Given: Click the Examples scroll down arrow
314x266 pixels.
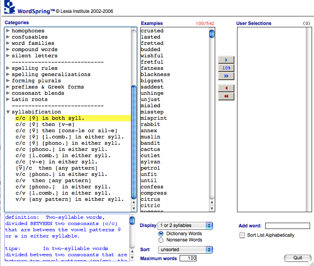Looking at the screenshot, I should pyautogui.click(x=212, y=208).
